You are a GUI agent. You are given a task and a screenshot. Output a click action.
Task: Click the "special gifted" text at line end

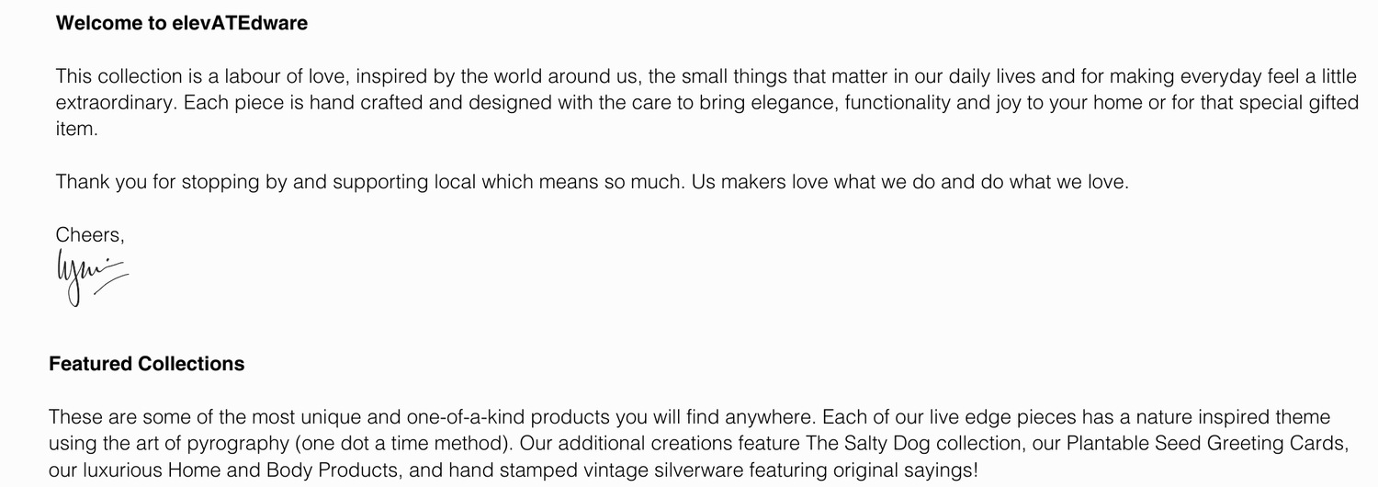click(1298, 103)
